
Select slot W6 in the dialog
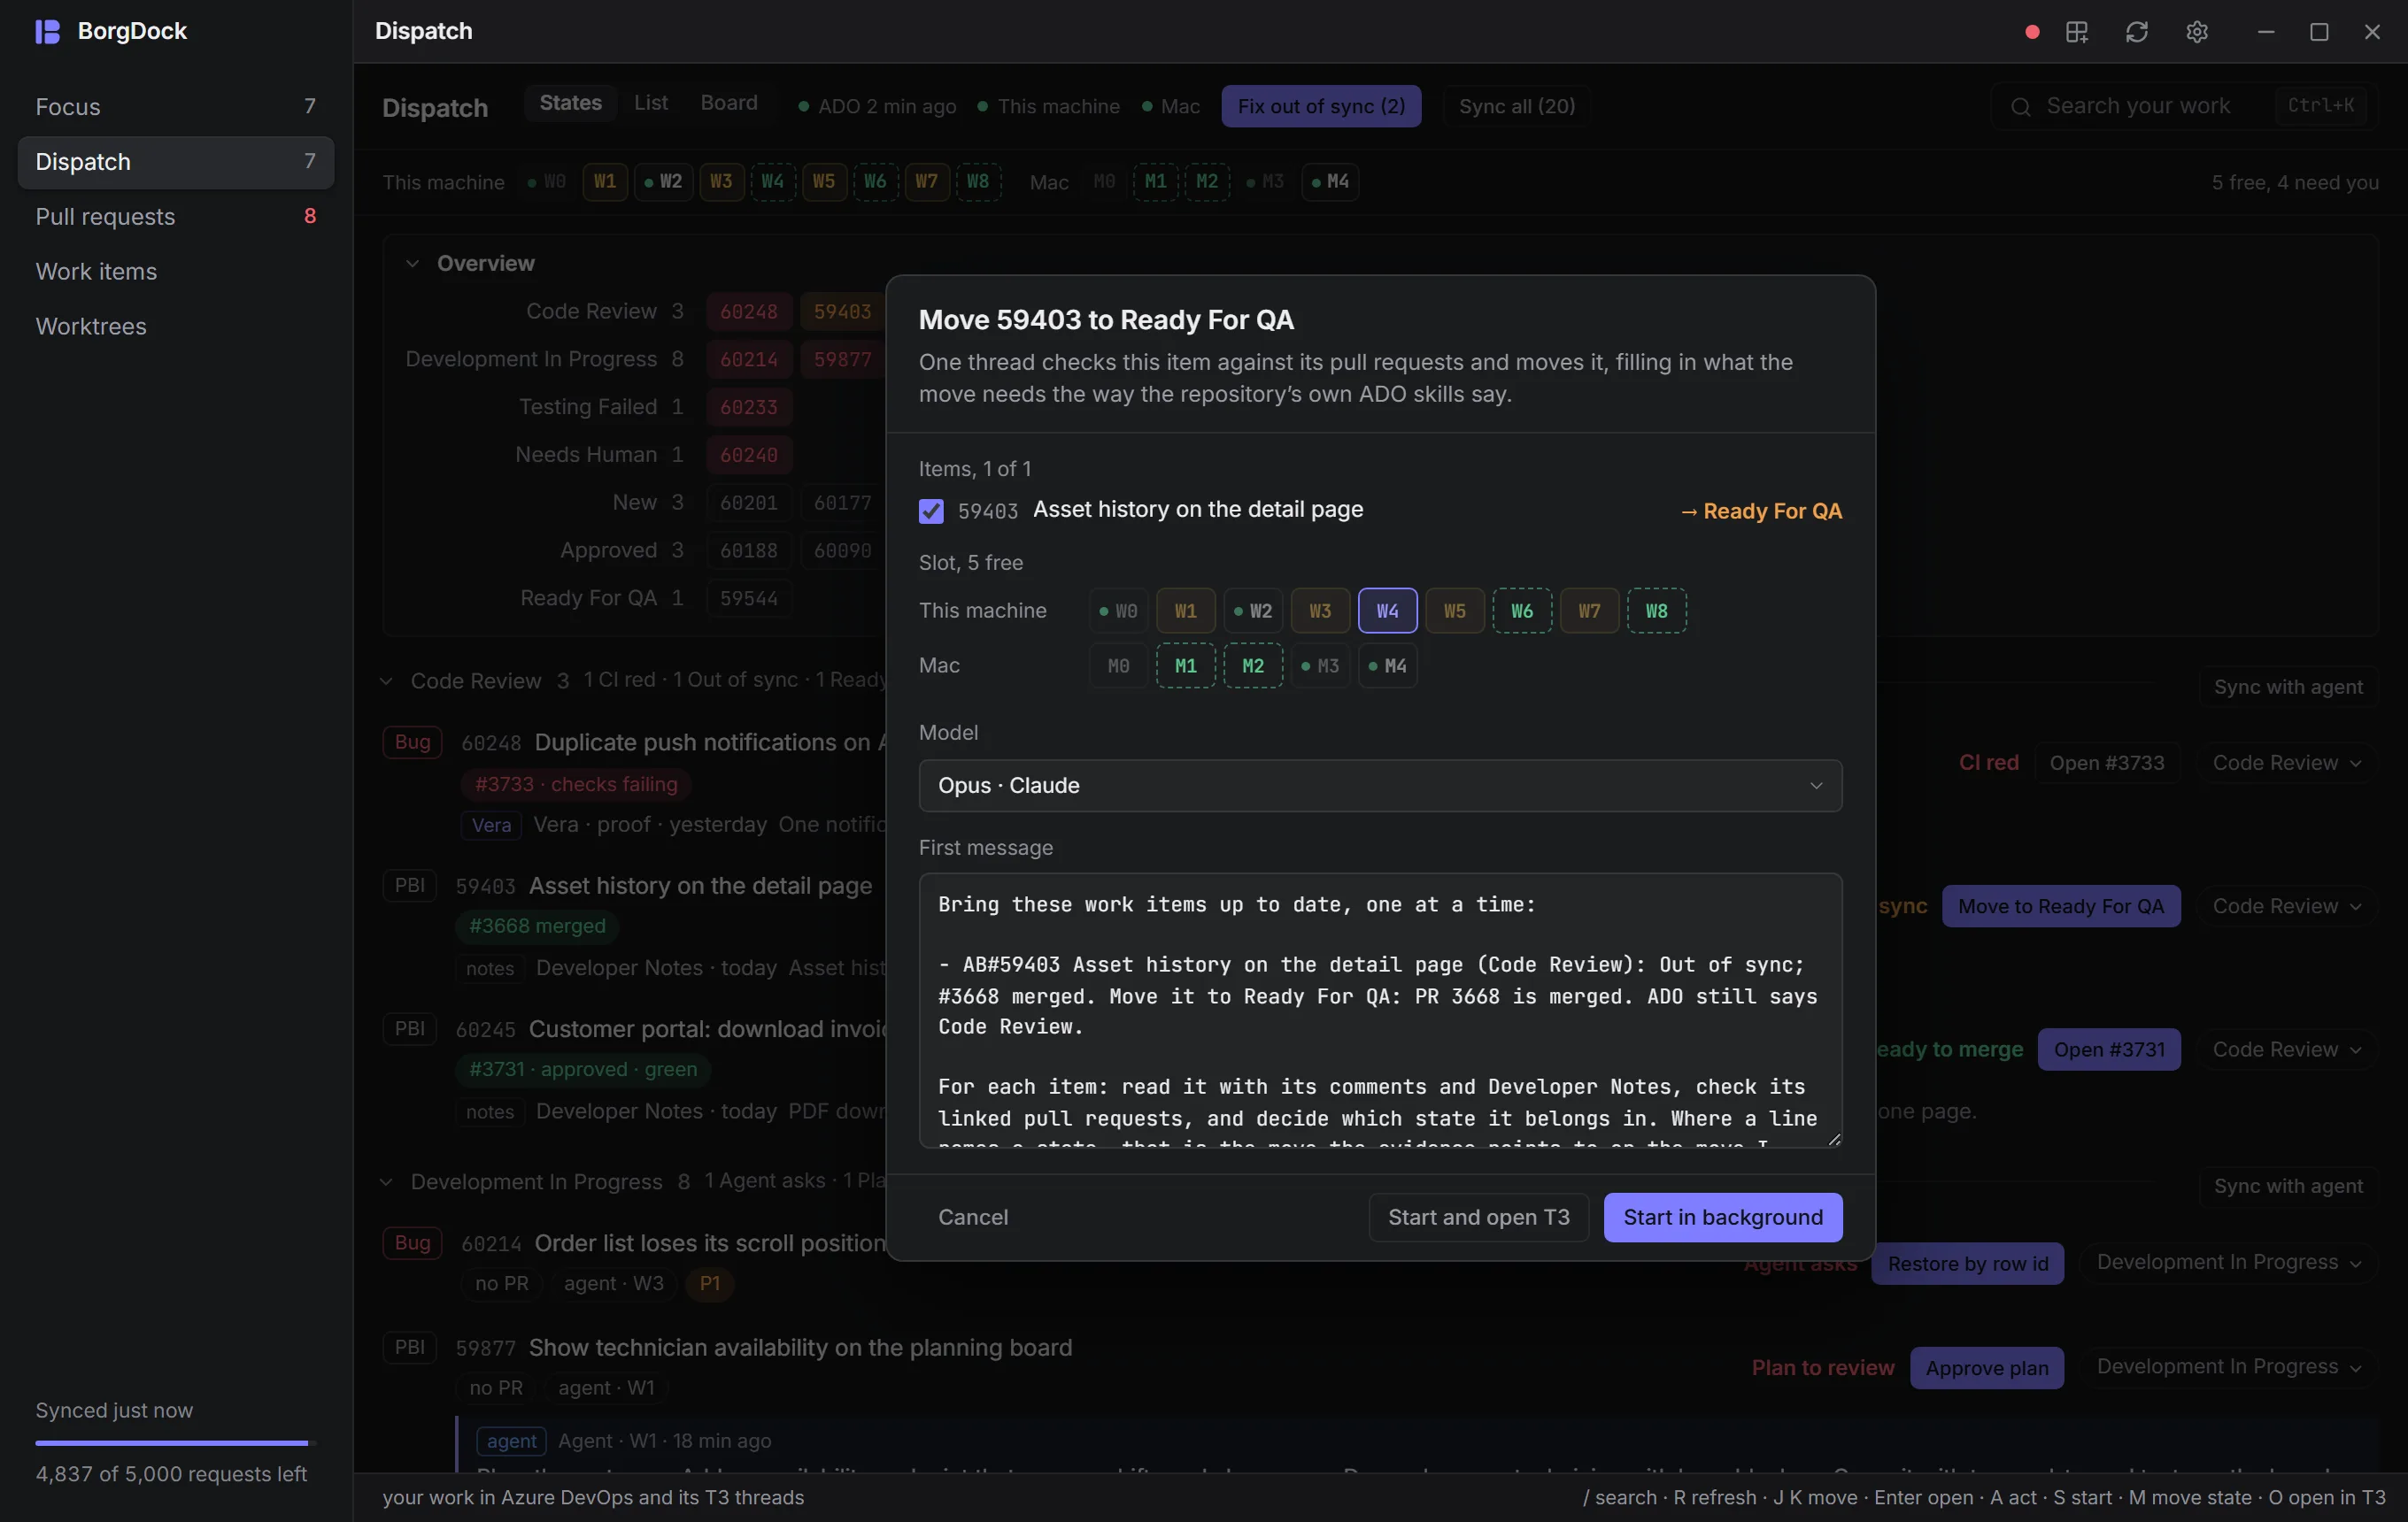coord(1522,611)
